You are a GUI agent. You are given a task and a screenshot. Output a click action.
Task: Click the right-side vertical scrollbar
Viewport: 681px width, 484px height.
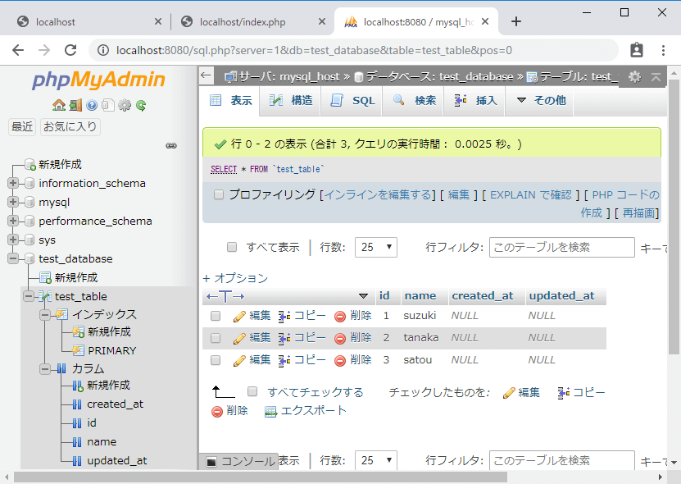tap(674, 217)
